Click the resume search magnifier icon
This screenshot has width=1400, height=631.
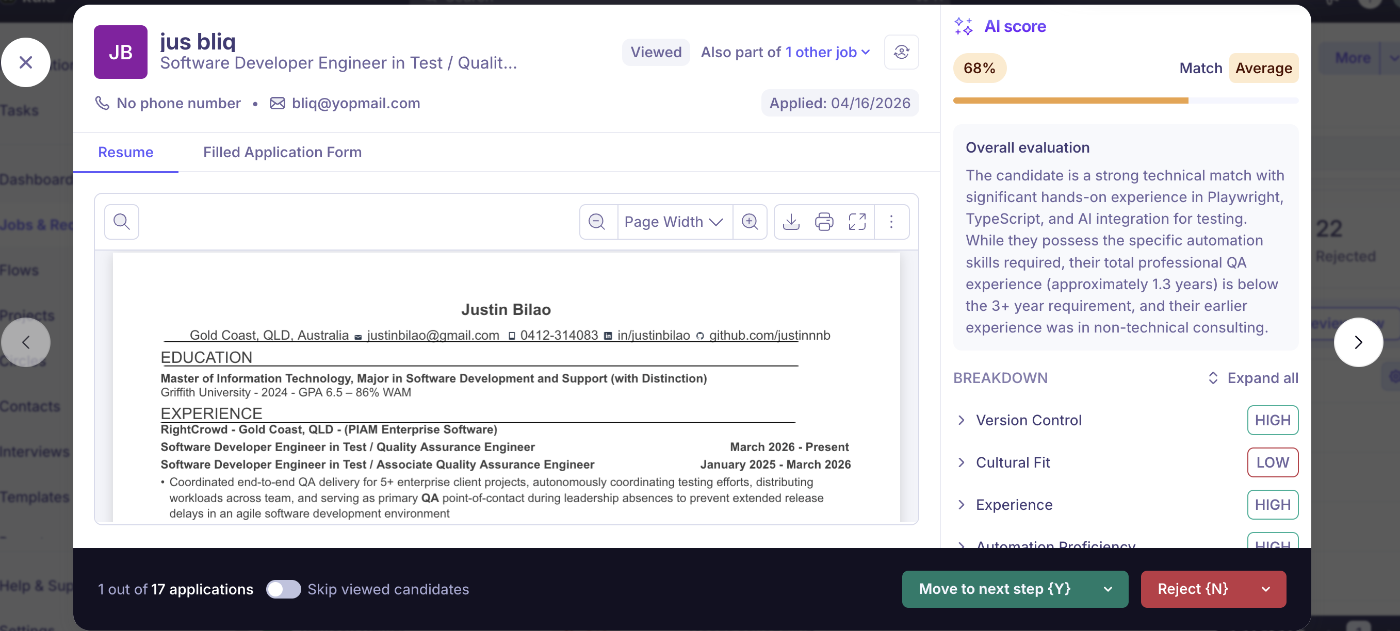(x=121, y=222)
